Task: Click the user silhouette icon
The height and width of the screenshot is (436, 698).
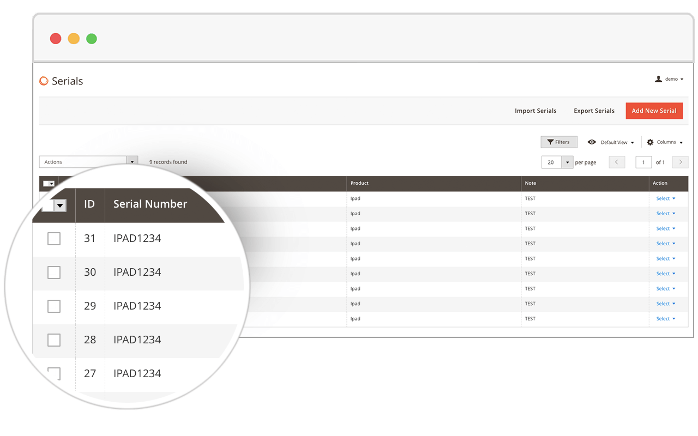Action: point(658,79)
